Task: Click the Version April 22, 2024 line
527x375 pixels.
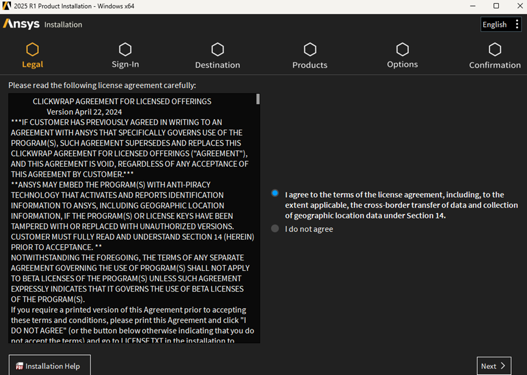Action: (x=84, y=112)
